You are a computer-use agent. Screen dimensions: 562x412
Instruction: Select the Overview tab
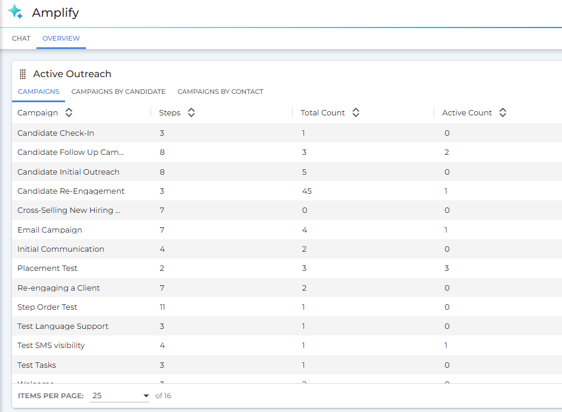pyautogui.click(x=61, y=38)
